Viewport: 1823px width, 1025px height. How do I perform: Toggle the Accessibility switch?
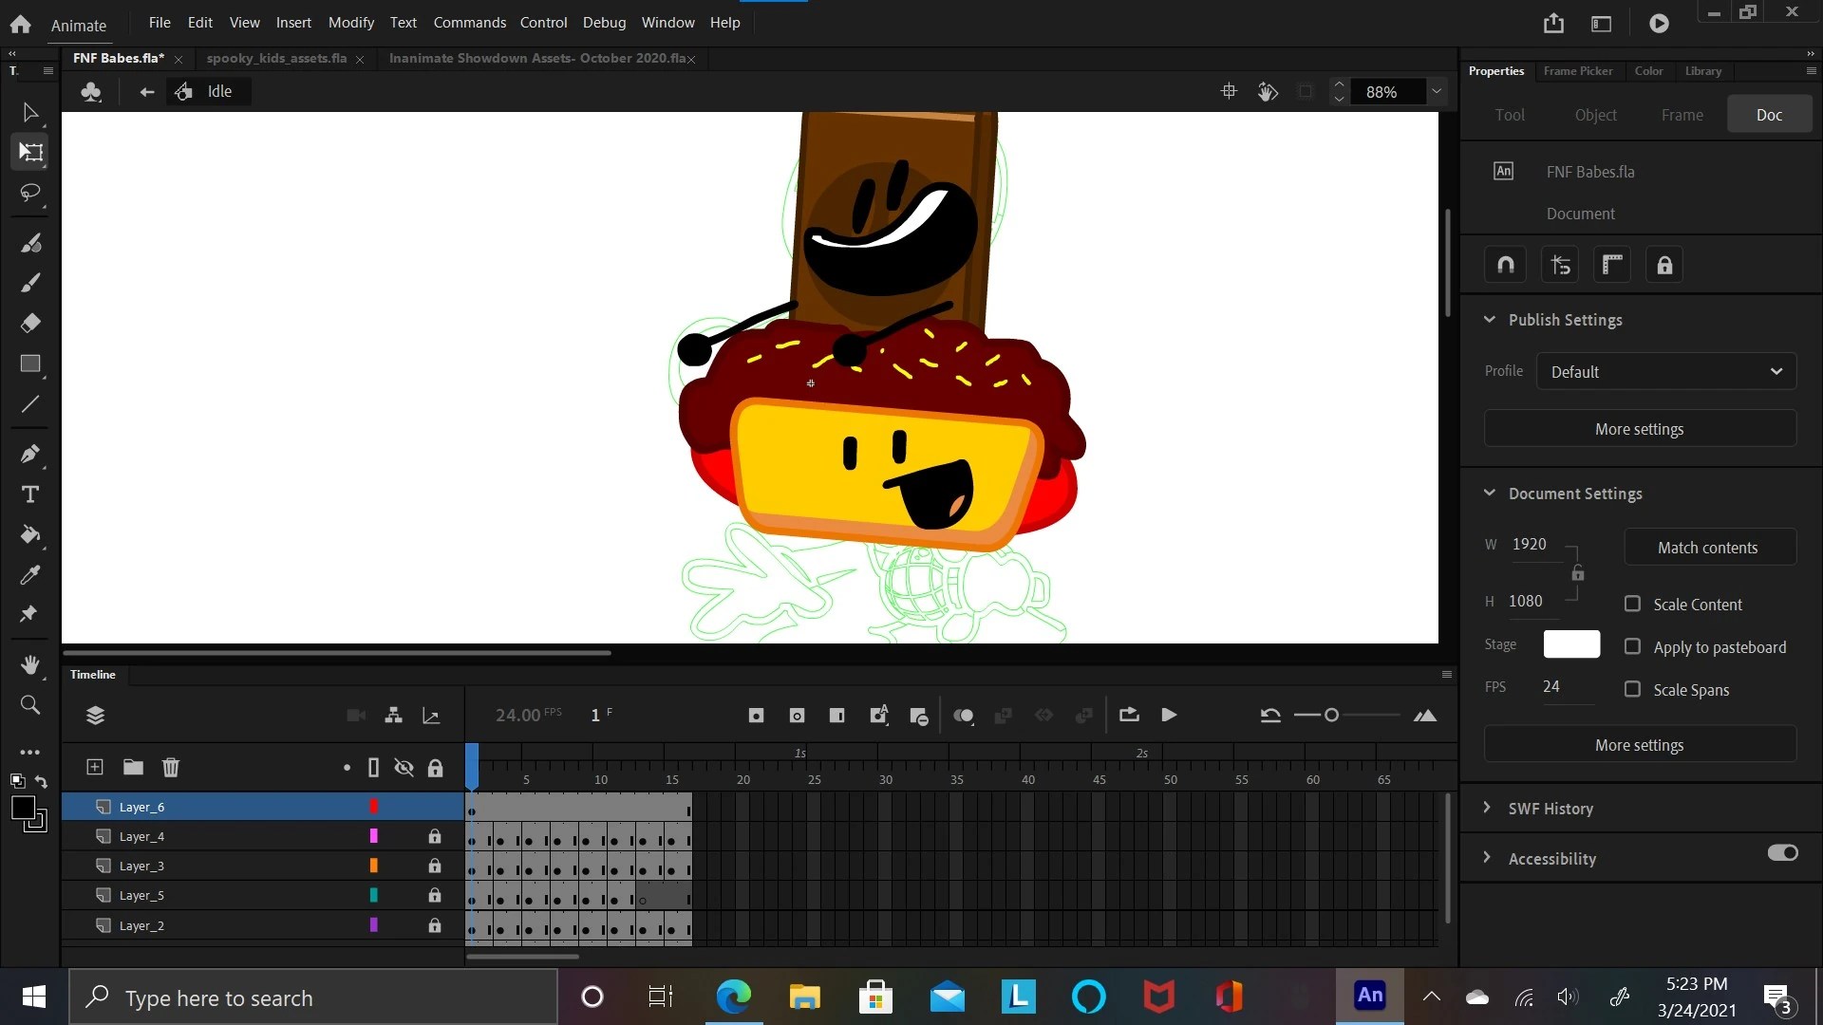[1782, 852]
